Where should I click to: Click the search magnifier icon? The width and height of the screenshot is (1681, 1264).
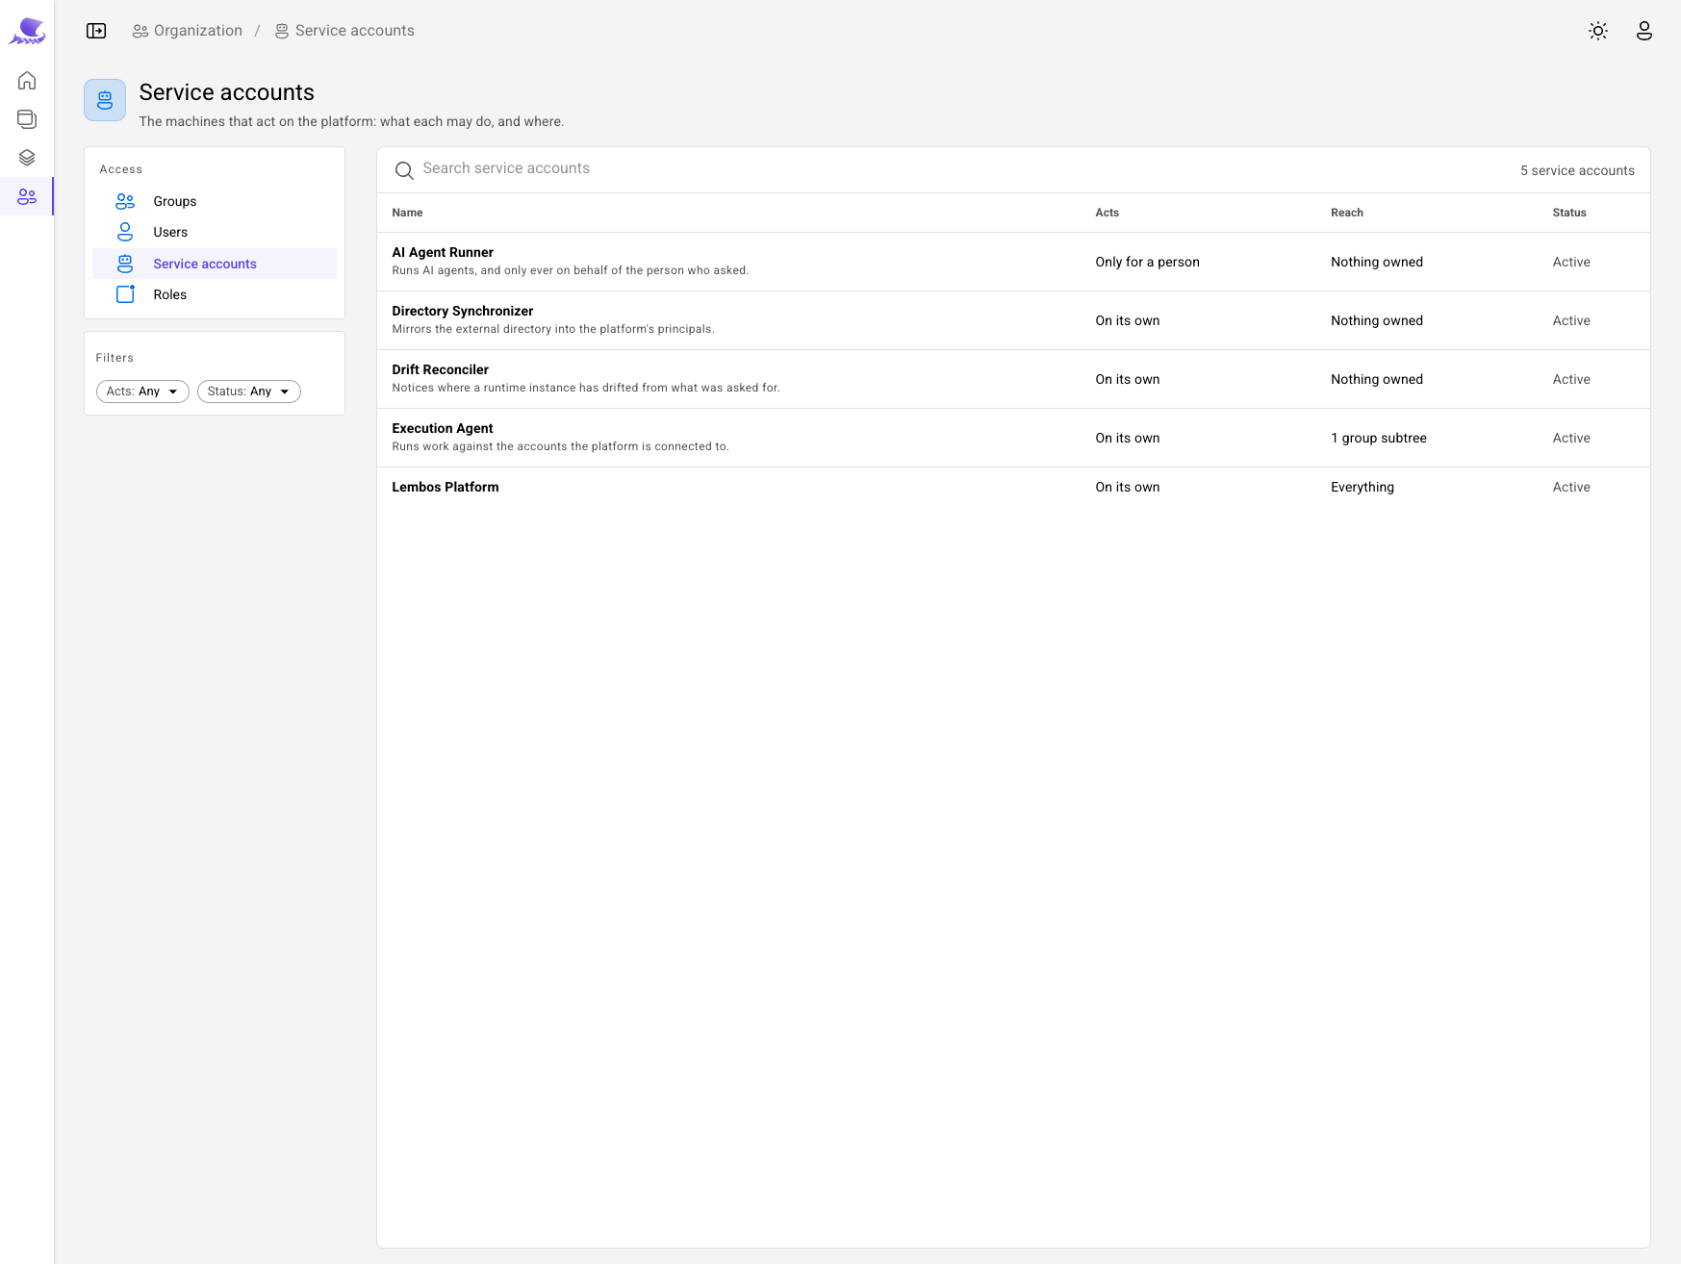[404, 170]
